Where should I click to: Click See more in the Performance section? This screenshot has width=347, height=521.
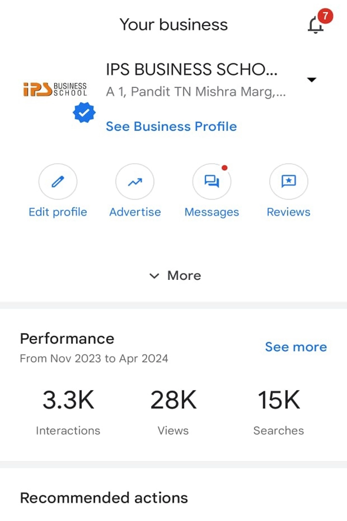coord(295,347)
